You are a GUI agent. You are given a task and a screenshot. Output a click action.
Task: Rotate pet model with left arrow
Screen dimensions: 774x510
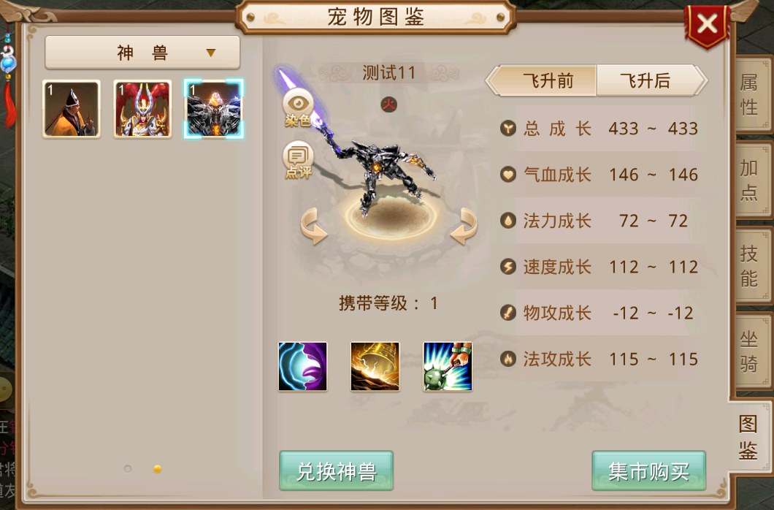pos(314,227)
